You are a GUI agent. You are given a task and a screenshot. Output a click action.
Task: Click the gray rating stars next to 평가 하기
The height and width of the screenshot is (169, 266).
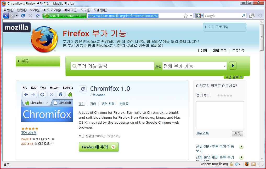(x=225, y=95)
